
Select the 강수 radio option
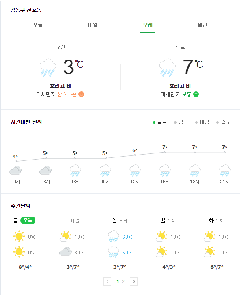coord(181,122)
